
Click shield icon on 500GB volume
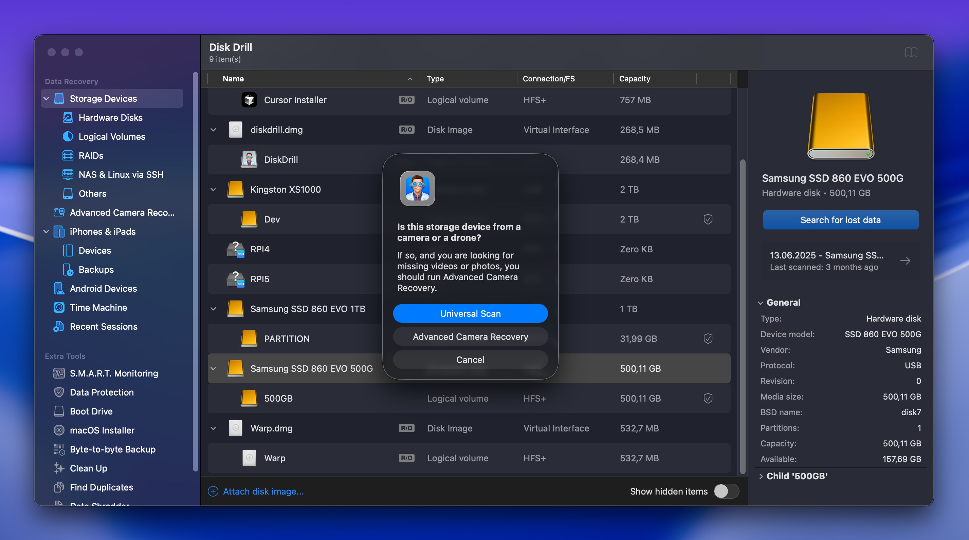point(708,398)
